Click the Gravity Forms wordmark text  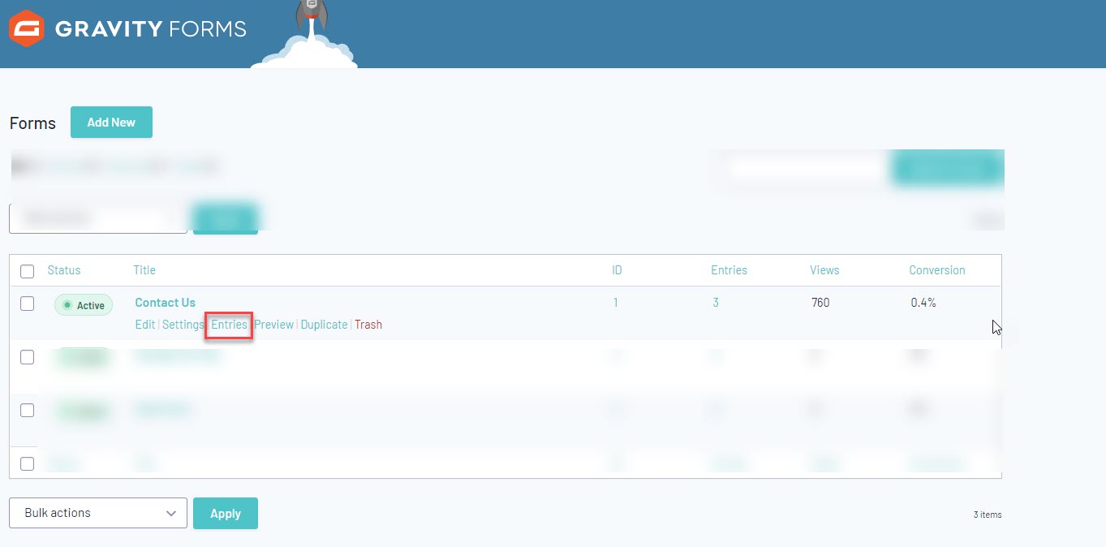point(151,29)
